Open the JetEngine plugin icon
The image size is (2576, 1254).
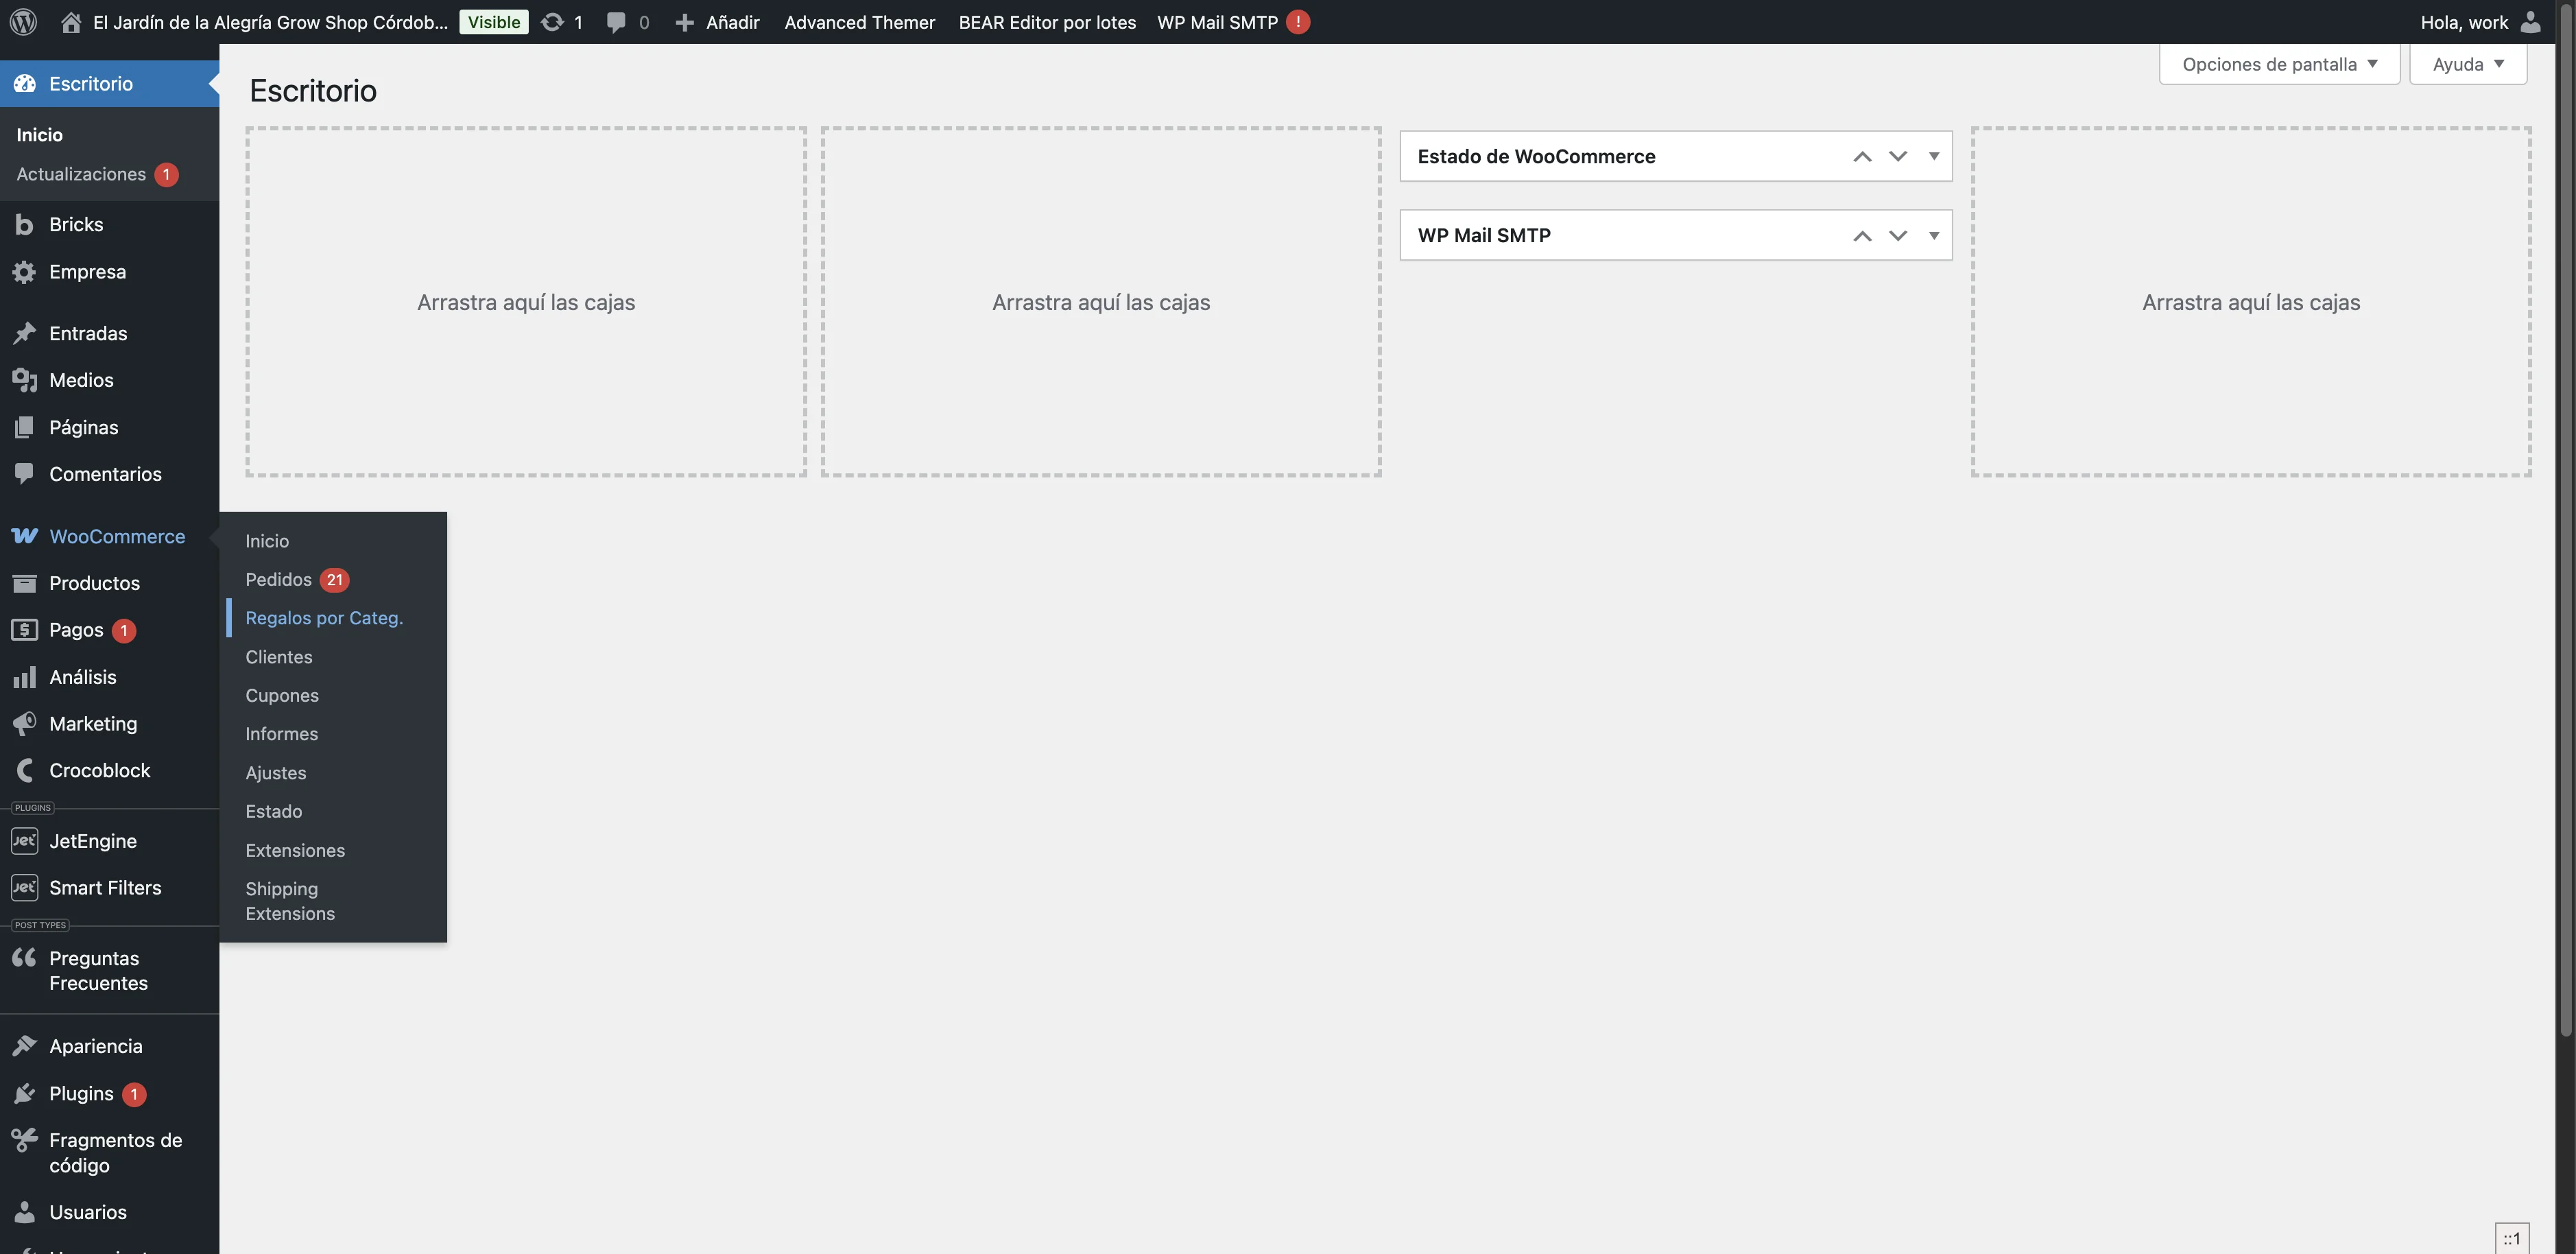coord(24,841)
